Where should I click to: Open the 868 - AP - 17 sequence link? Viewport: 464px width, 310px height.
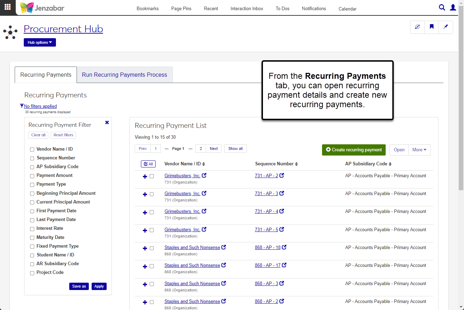coord(267,266)
